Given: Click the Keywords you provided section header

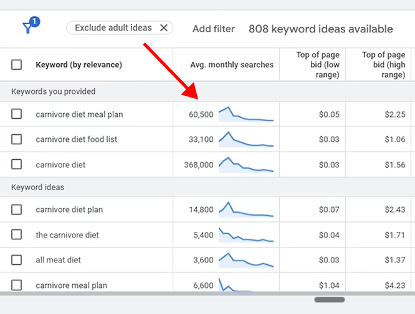Looking at the screenshot, I should 53,91.
